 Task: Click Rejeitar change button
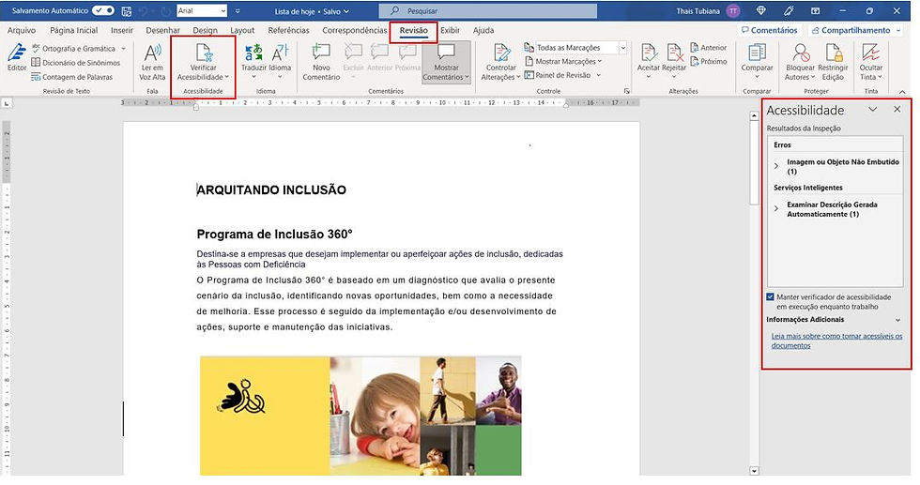point(674,61)
